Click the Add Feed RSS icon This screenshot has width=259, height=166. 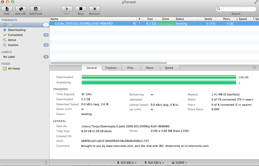(x=35, y=9)
